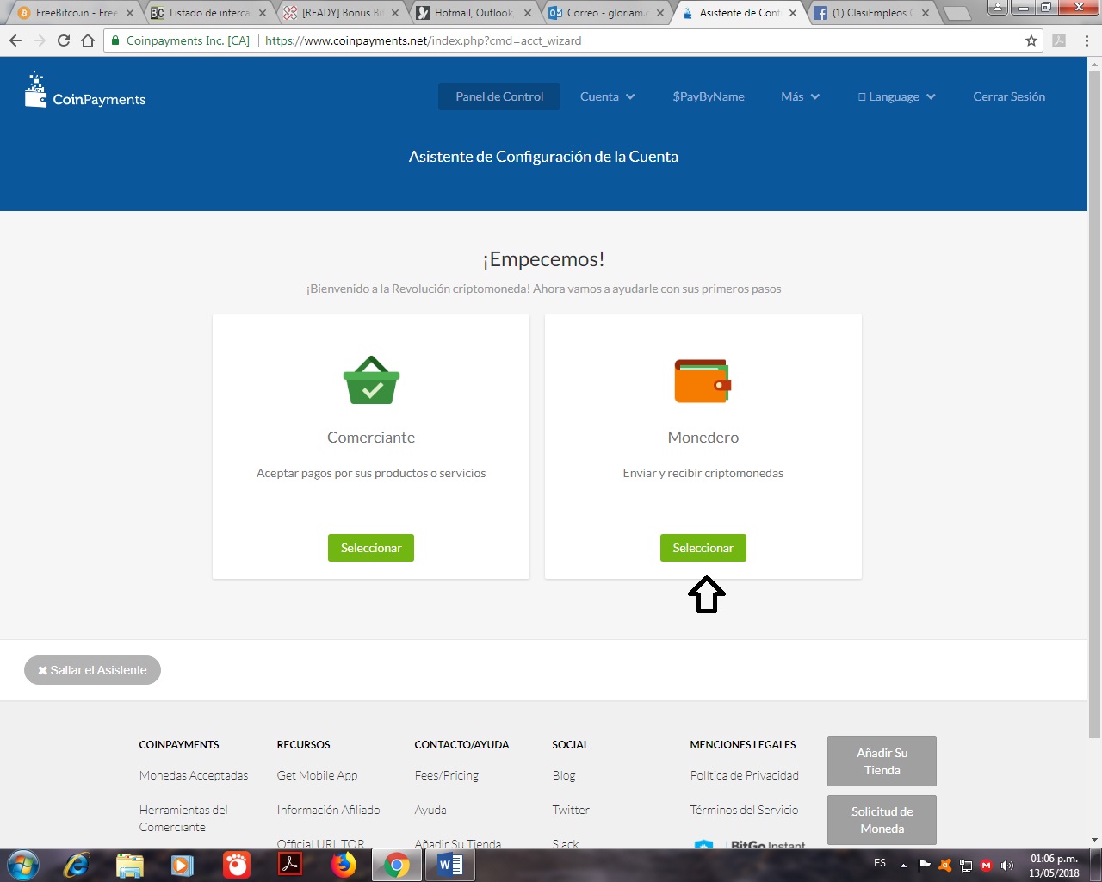Click the Añadir Su Tienda button
Image resolution: width=1102 pixels, height=882 pixels.
click(x=882, y=761)
